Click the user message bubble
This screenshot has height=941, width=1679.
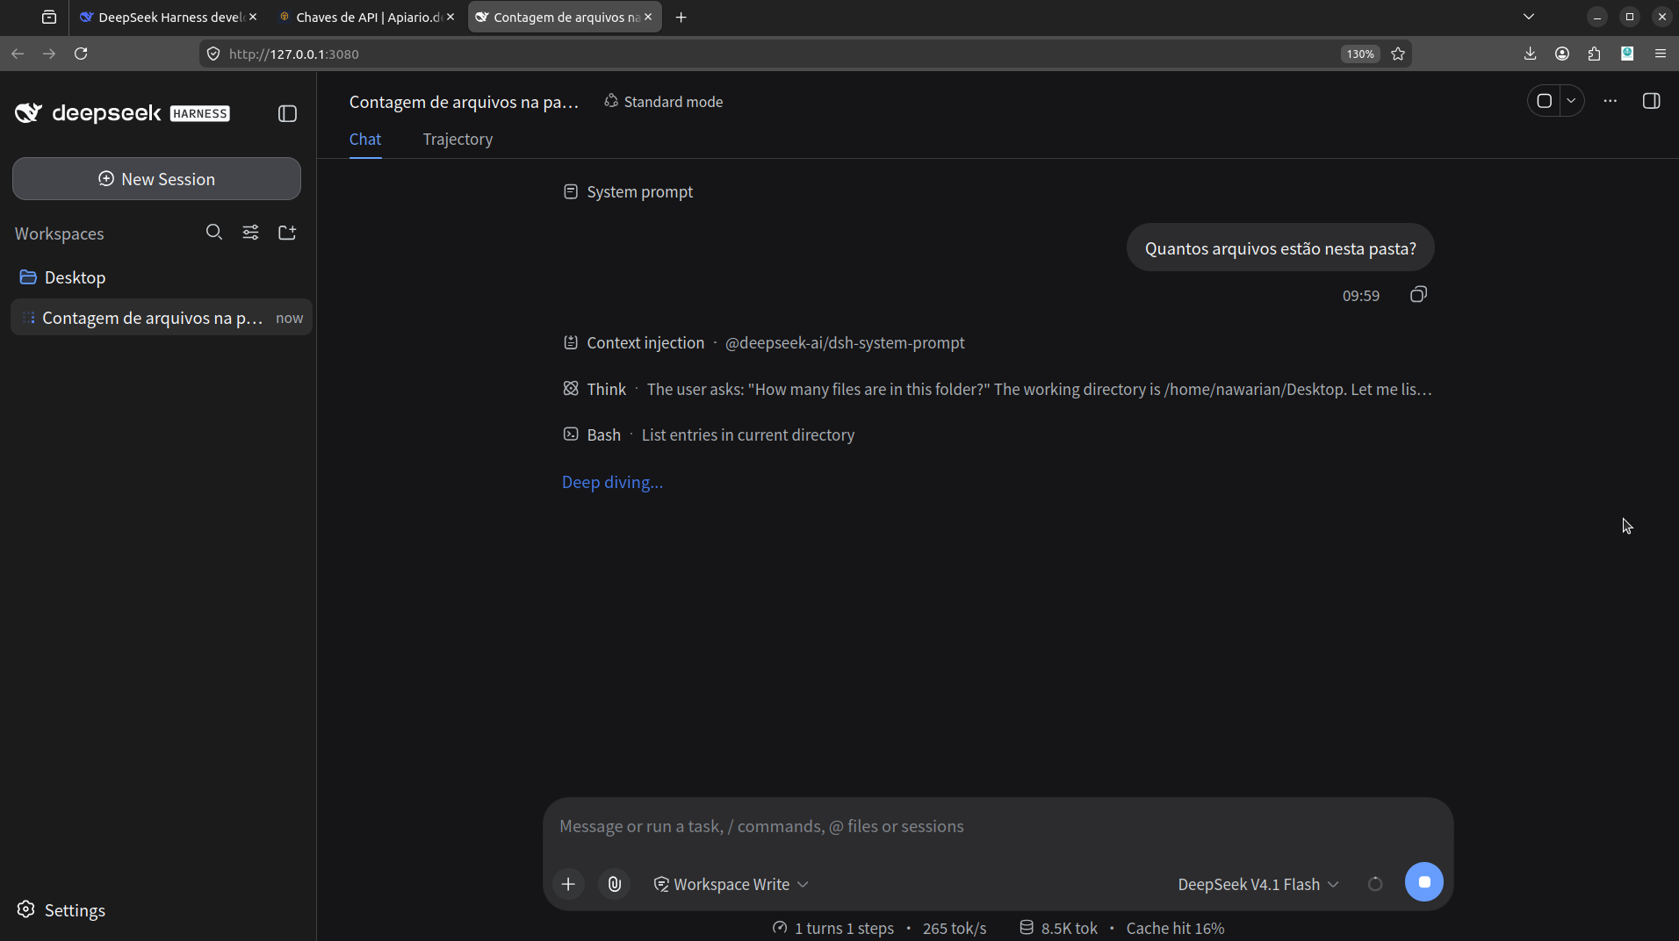1280,248
